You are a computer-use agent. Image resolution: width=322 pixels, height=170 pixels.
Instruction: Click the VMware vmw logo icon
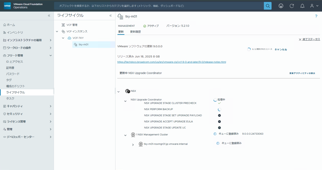click(x=7, y=6)
